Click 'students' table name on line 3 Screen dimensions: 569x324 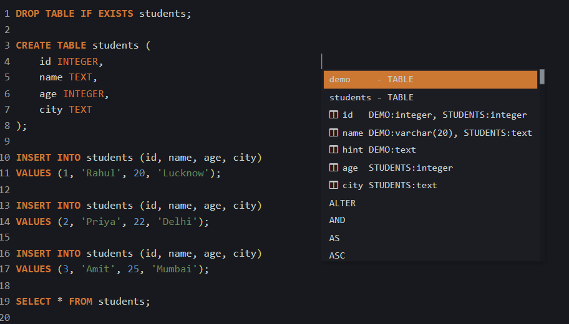pos(115,45)
